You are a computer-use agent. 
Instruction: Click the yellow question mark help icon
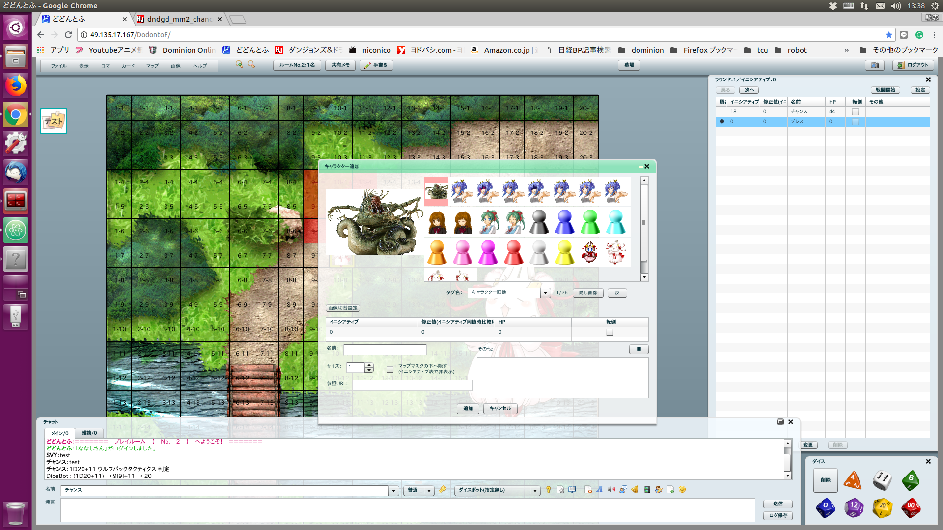click(x=548, y=490)
